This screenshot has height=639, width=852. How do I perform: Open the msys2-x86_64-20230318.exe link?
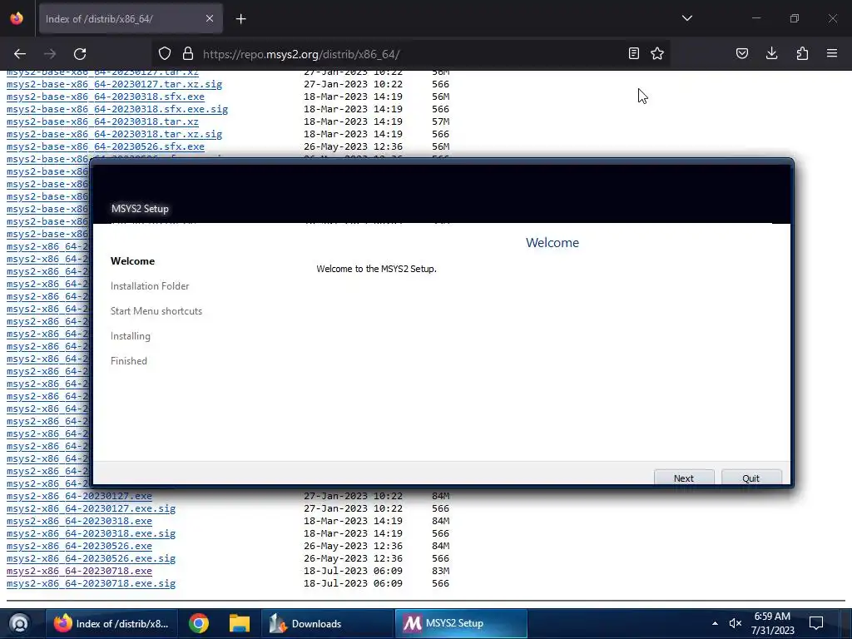click(79, 521)
